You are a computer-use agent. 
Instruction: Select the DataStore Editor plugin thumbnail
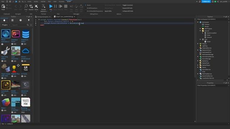[x=26, y=34]
